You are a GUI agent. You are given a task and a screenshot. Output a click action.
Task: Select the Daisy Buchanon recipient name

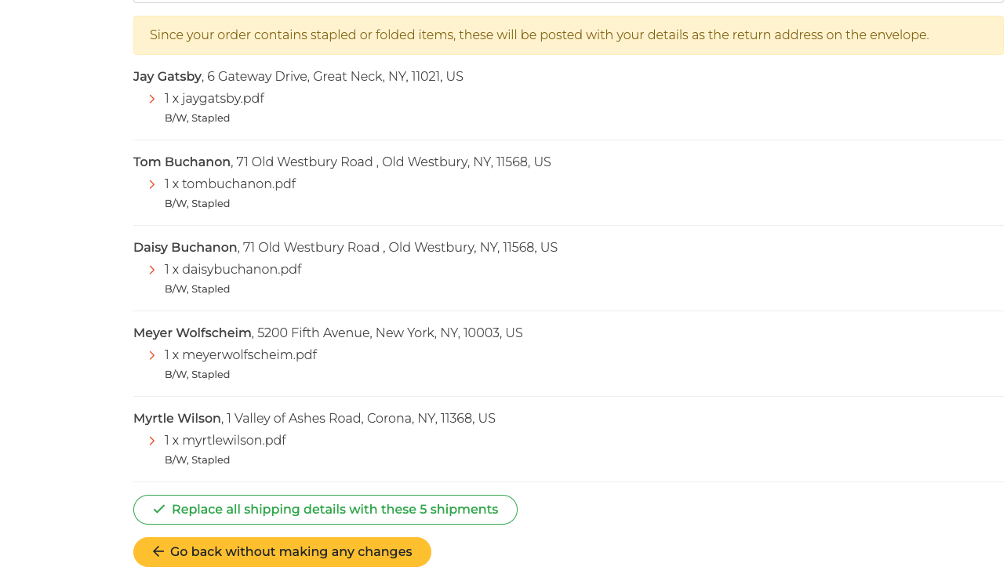185,248
